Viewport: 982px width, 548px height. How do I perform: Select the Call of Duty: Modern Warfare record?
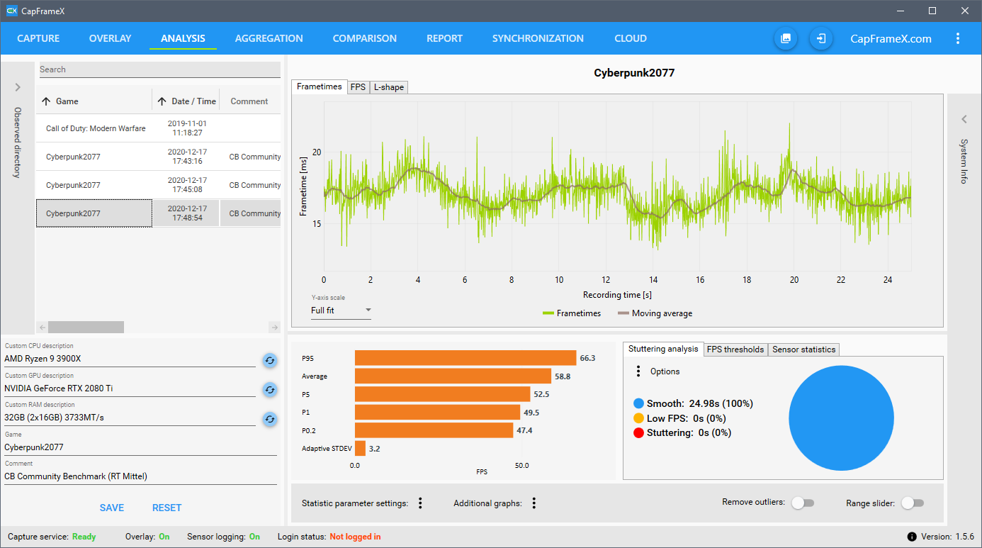tap(159, 128)
